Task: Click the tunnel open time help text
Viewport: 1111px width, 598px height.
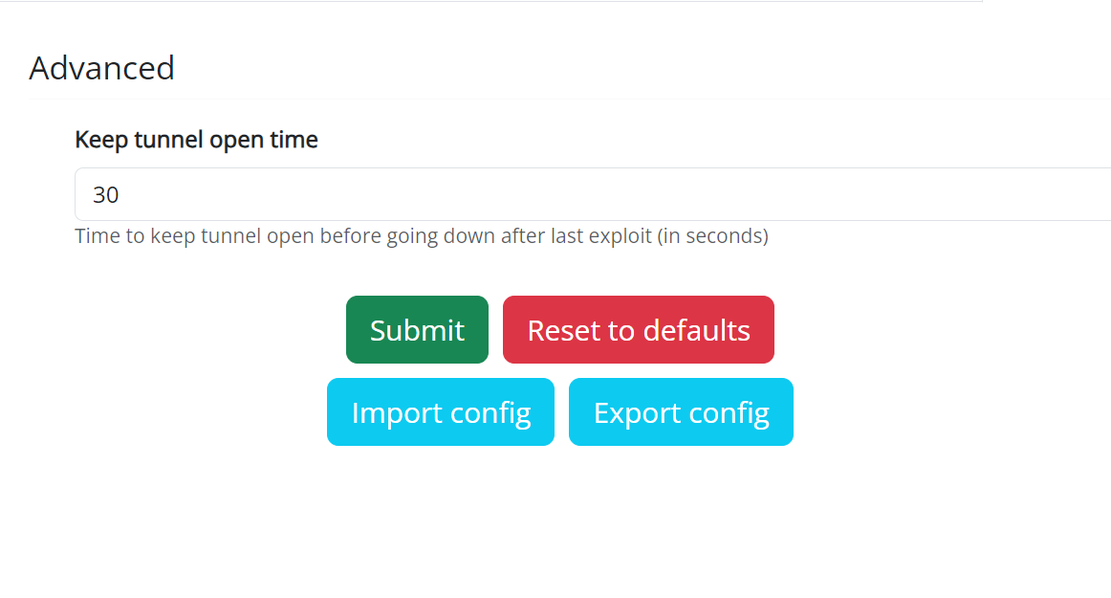Action: coord(422,236)
